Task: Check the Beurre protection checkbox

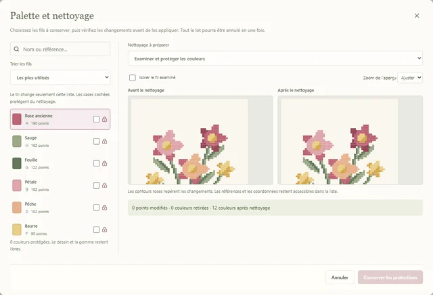Action: (96, 229)
